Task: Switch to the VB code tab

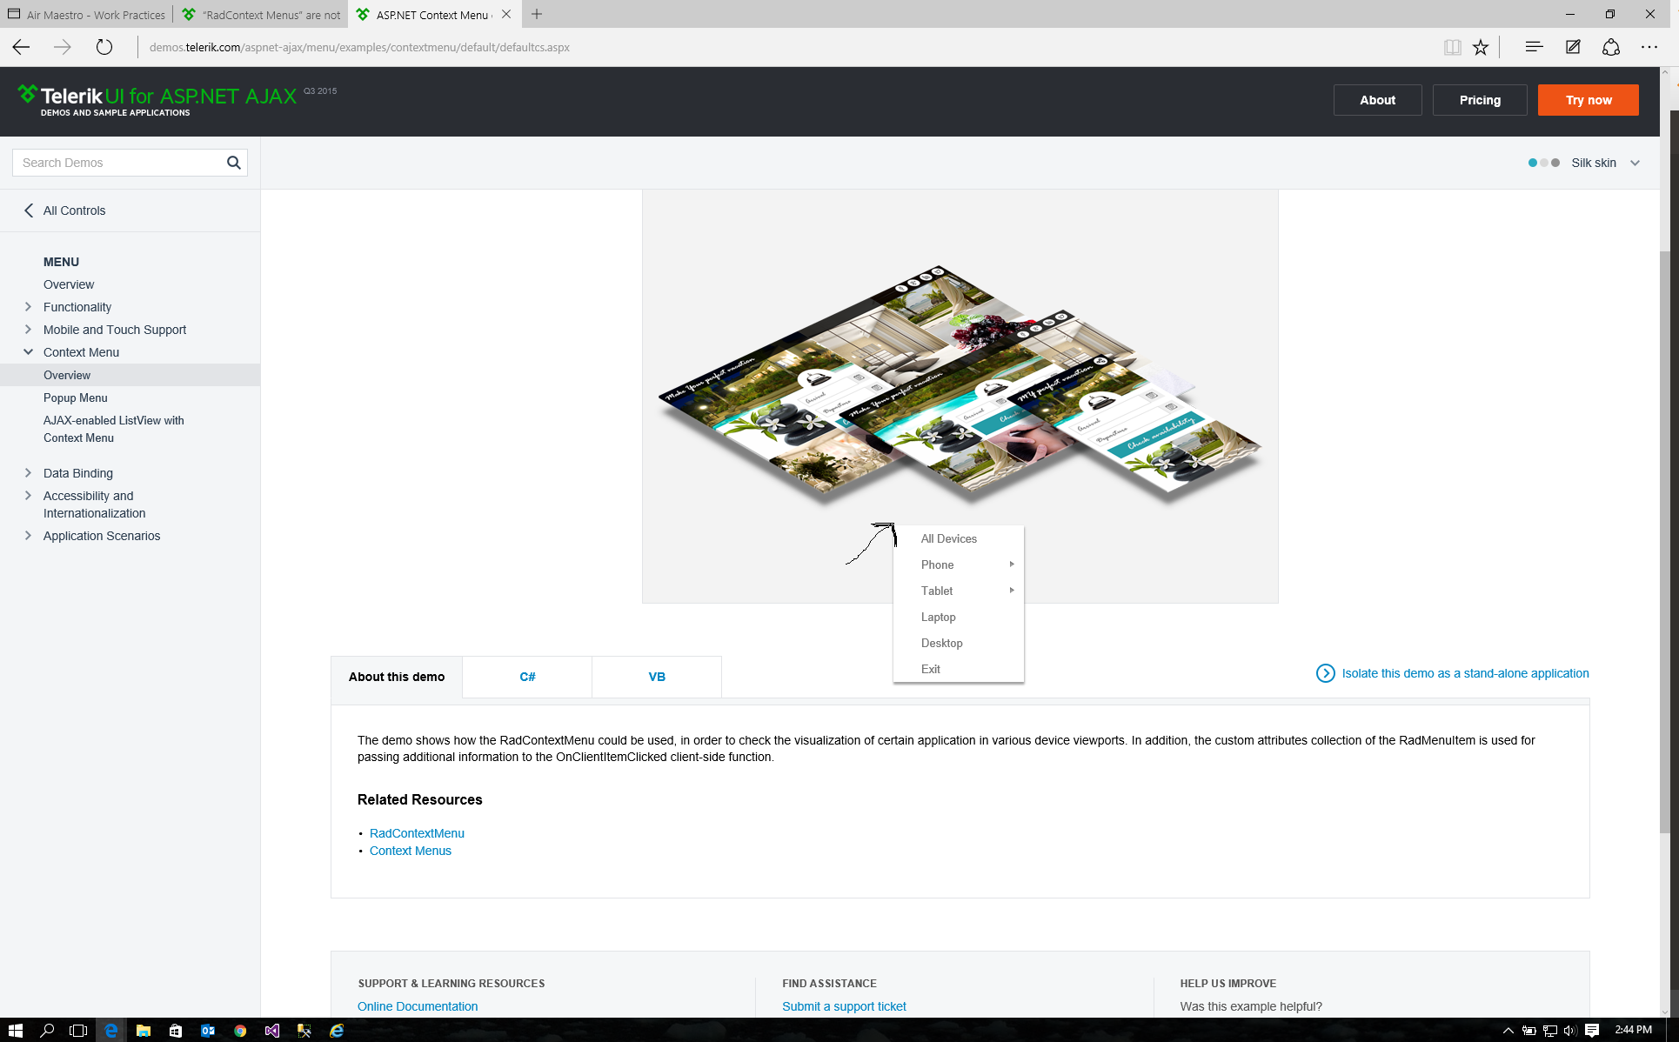Action: pos(657,677)
